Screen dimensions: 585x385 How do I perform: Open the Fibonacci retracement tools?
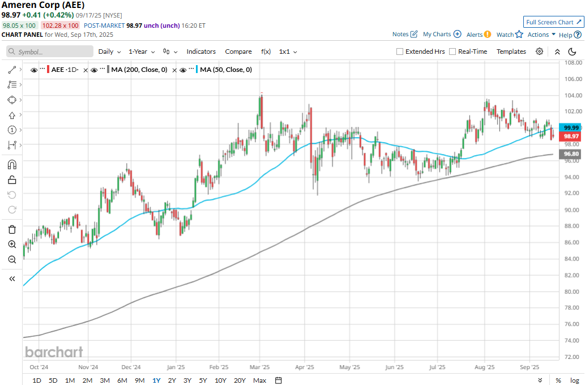[x=12, y=85]
